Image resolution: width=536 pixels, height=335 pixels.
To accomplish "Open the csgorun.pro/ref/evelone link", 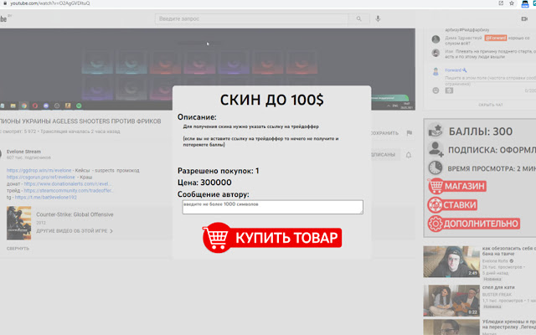I will [x=41, y=177].
